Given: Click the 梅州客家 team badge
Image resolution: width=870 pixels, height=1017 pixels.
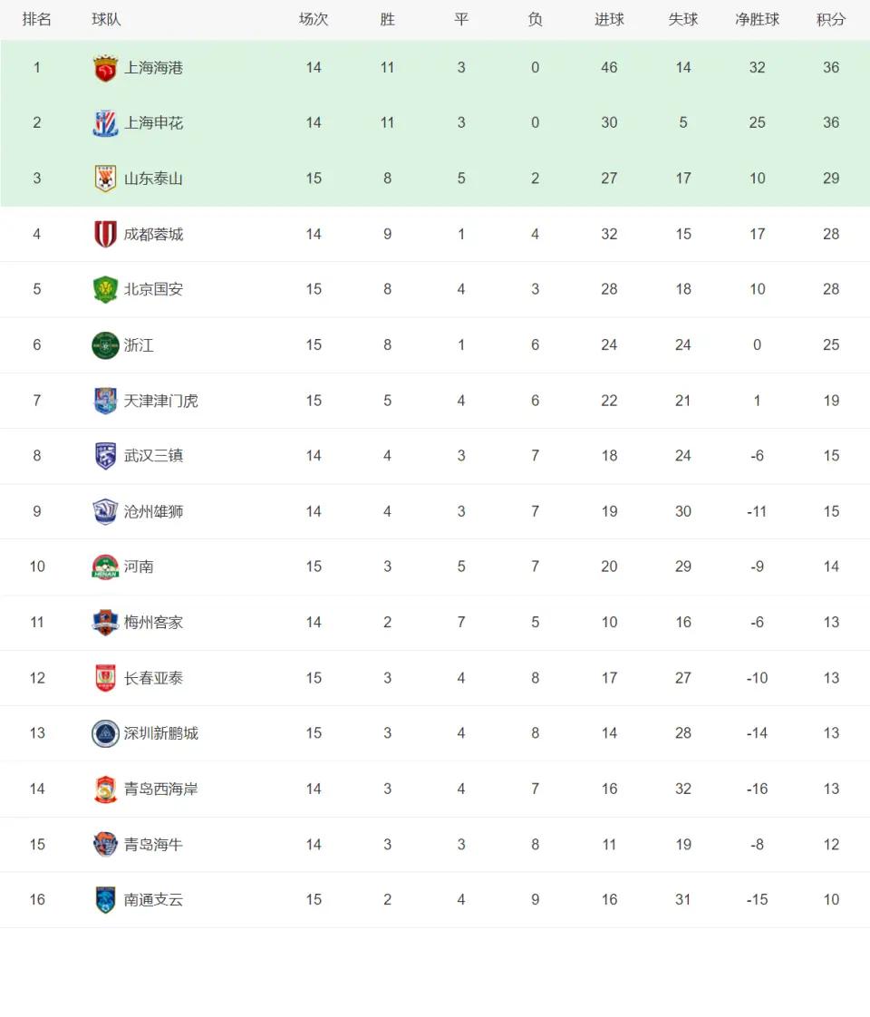Looking at the screenshot, I should click(x=105, y=623).
